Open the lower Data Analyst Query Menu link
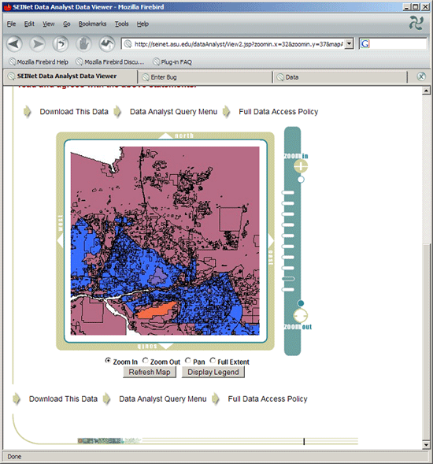Viewport: 433px width, 464px height. click(x=163, y=399)
